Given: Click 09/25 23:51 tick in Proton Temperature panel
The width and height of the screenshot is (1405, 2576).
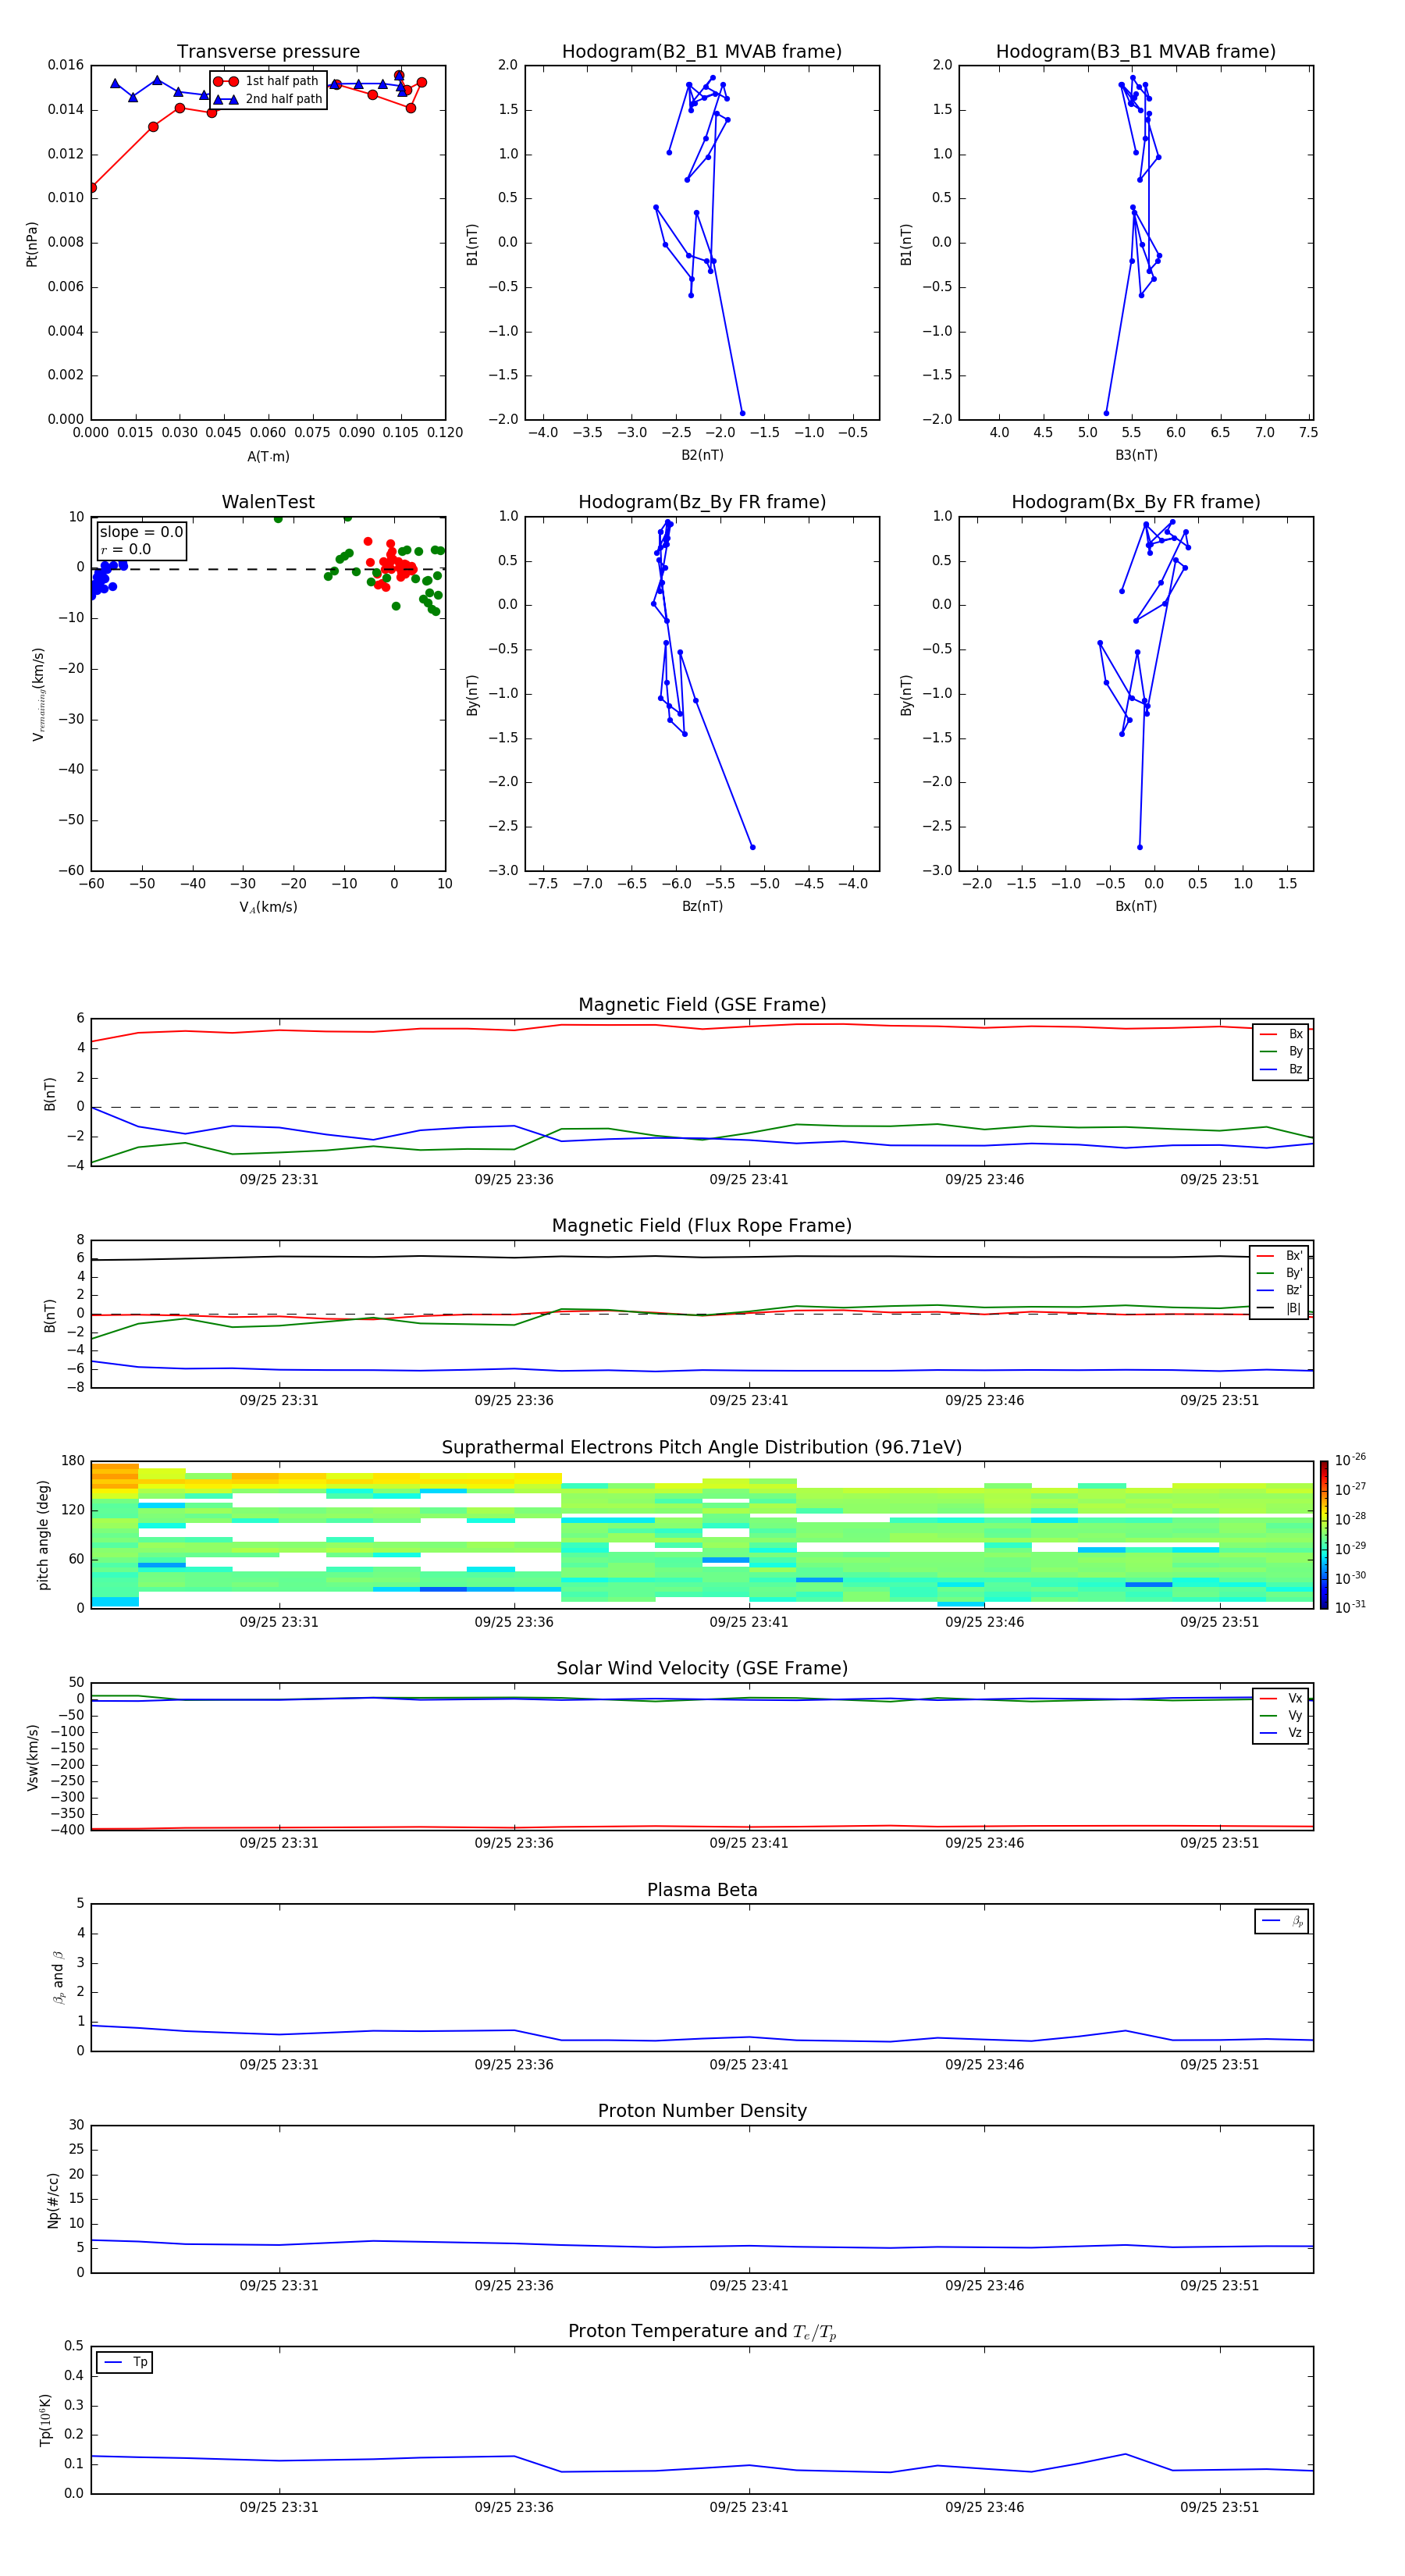Looking at the screenshot, I should [x=1219, y=2507].
